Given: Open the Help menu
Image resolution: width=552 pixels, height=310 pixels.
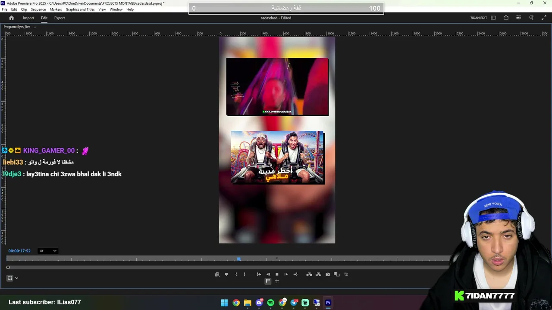Looking at the screenshot, I should coord(130,9).
